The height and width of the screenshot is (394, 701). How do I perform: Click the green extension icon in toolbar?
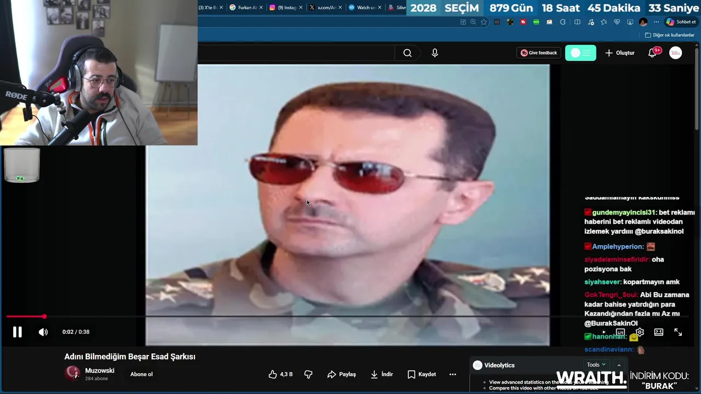[536, 22]
